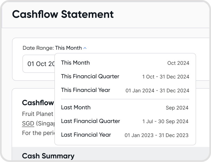Pick 'This Financial Year' option
Viewport: 211px width, 162px height.
click(x=86, y=90)
